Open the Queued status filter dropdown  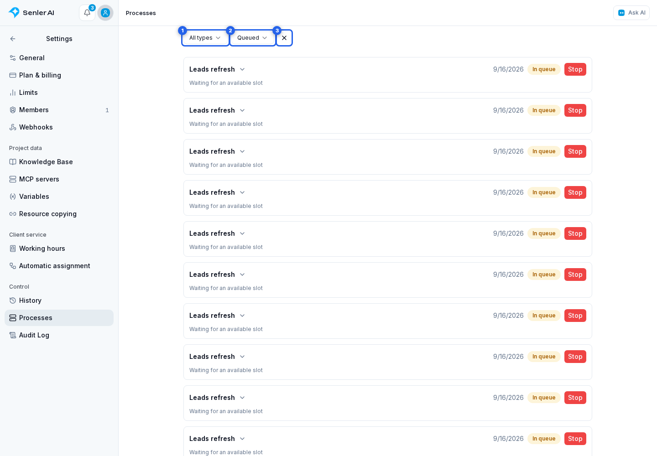coord(252,38)
